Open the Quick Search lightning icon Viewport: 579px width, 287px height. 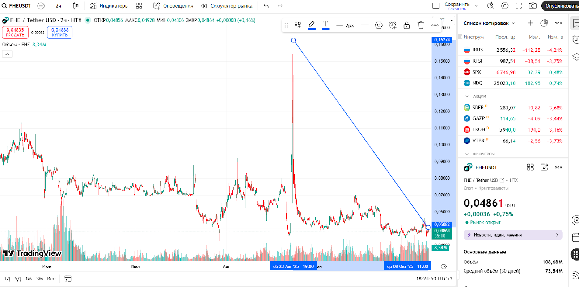pyautogui.click(x=490, y=6)
